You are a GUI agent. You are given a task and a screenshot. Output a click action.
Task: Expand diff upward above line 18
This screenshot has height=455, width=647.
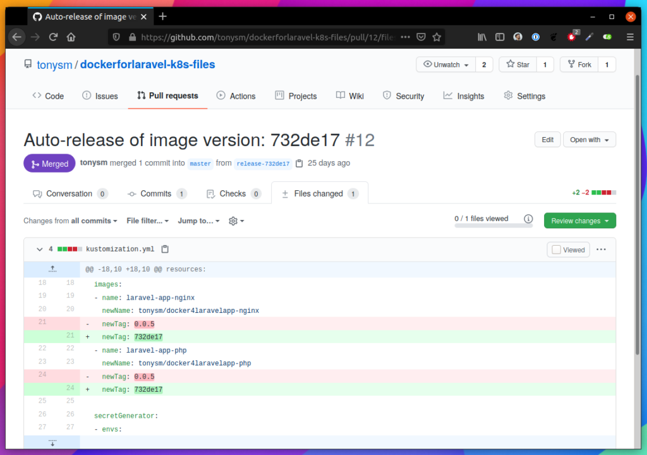coord(52,269)
